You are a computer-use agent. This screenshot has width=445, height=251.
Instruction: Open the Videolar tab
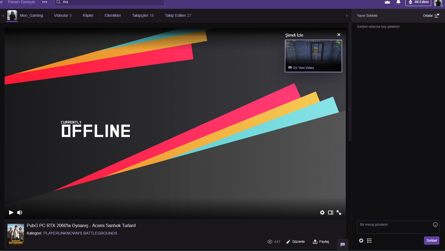click(x=63, y=15)
